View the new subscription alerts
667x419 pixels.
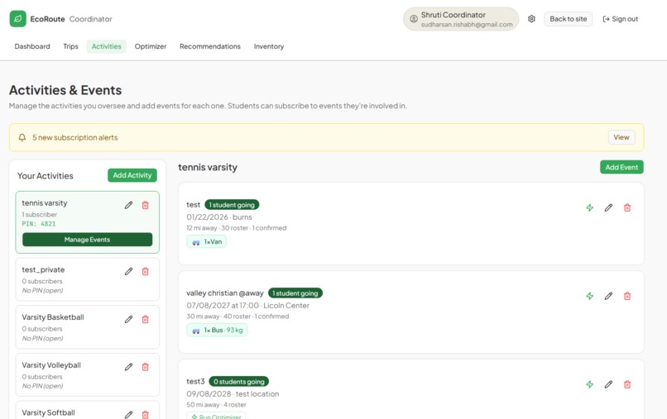click(621, 137)
